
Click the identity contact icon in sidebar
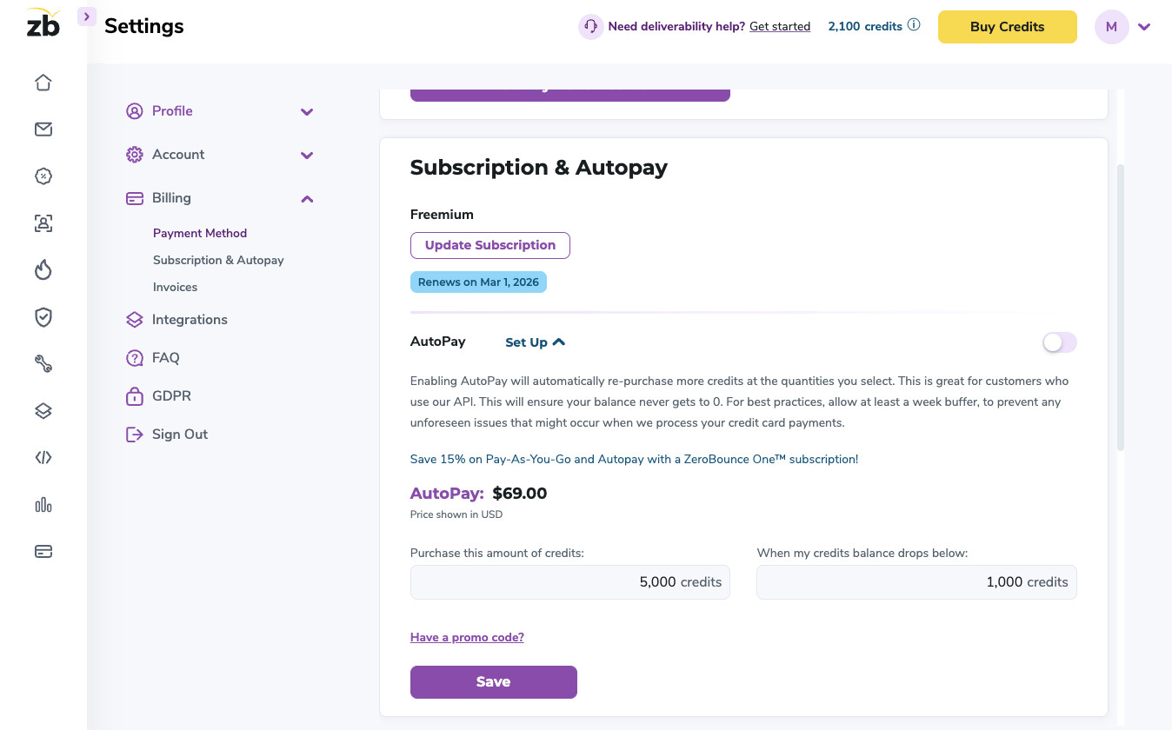tap(43, 223)
